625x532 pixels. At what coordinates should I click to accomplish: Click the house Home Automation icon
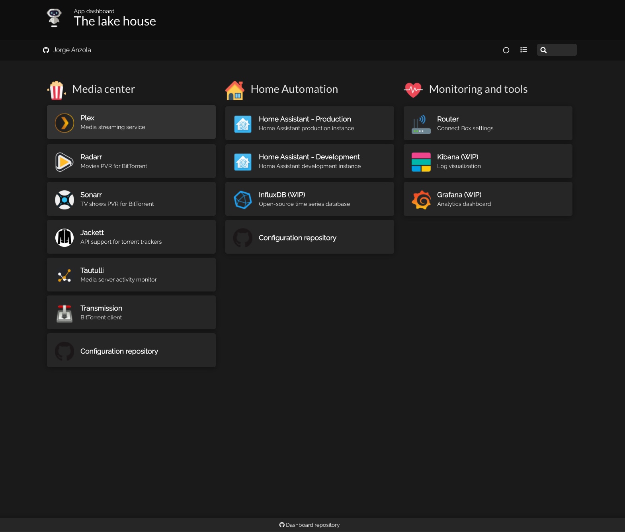(x=235, y=90)
